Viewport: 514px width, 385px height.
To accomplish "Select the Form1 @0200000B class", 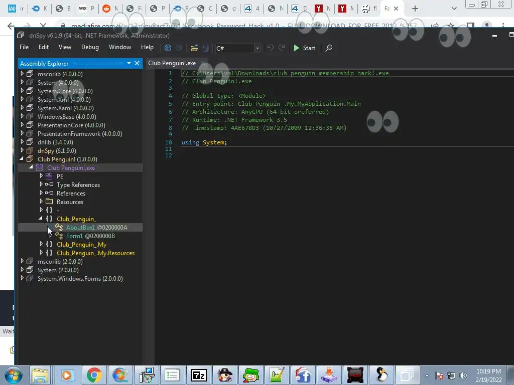I will pyautogui.click(x=90, y=236).
